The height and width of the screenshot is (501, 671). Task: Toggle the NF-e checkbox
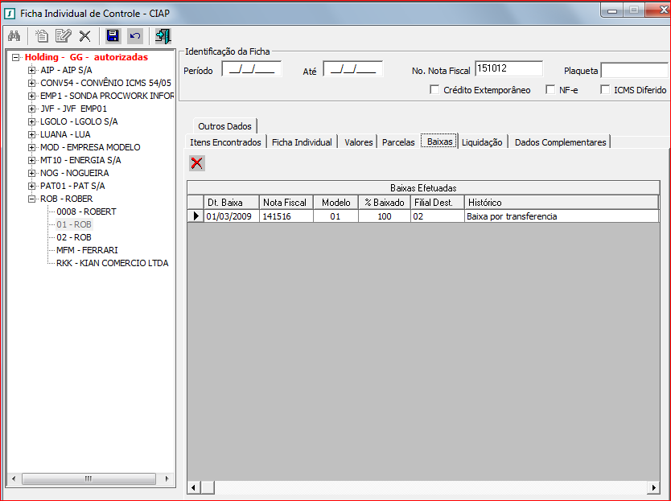pos(550,90)
